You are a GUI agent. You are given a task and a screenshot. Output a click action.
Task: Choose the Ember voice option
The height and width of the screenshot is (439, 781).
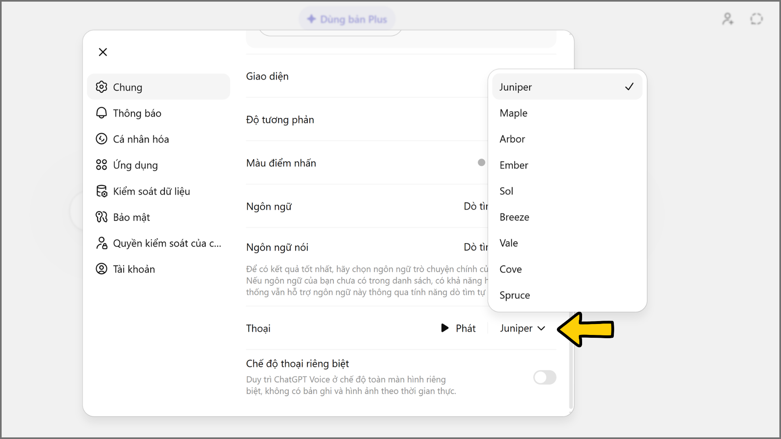coord(567,165)
